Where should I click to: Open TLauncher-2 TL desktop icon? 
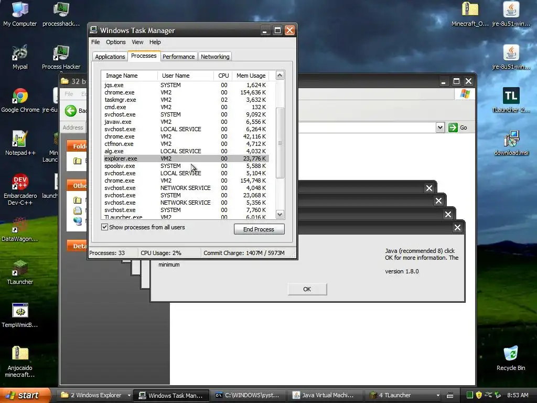pos(511,100)
